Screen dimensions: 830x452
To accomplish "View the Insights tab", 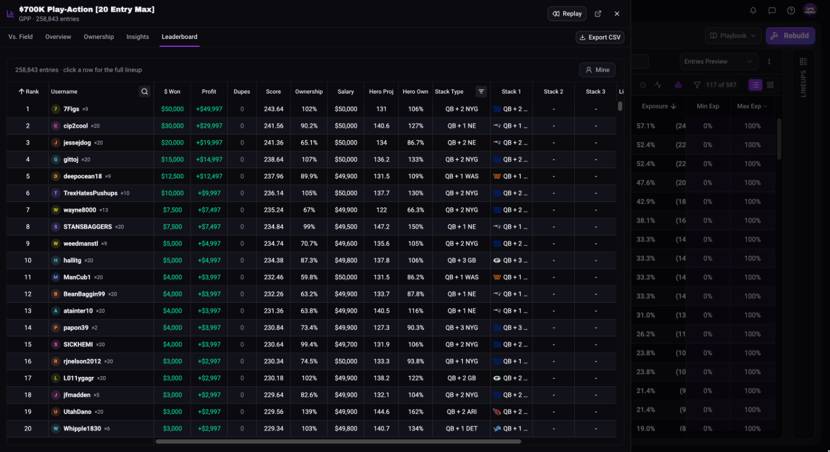I will click(138, 37).
